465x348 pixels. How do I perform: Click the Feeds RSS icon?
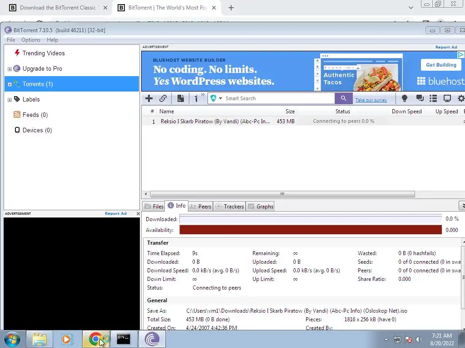17,115
